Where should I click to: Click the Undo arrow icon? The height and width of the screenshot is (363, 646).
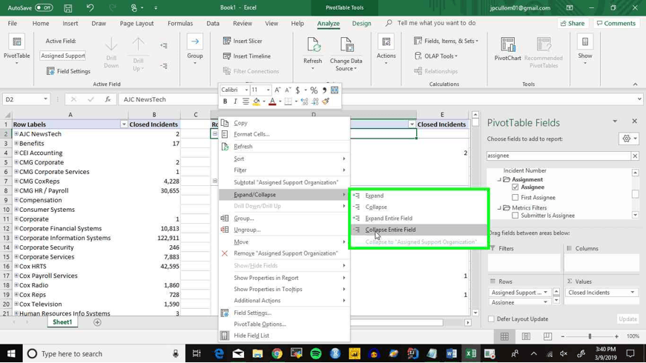(90, 8)
